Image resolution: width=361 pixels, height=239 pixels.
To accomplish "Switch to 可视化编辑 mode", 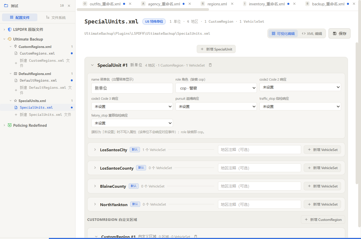I will (x=283, y=33).
